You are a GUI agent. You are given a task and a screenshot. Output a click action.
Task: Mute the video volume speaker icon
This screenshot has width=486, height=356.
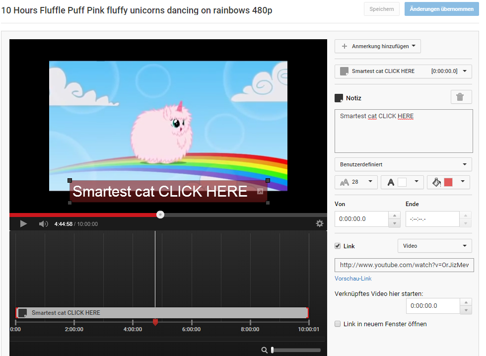point(43,224)
